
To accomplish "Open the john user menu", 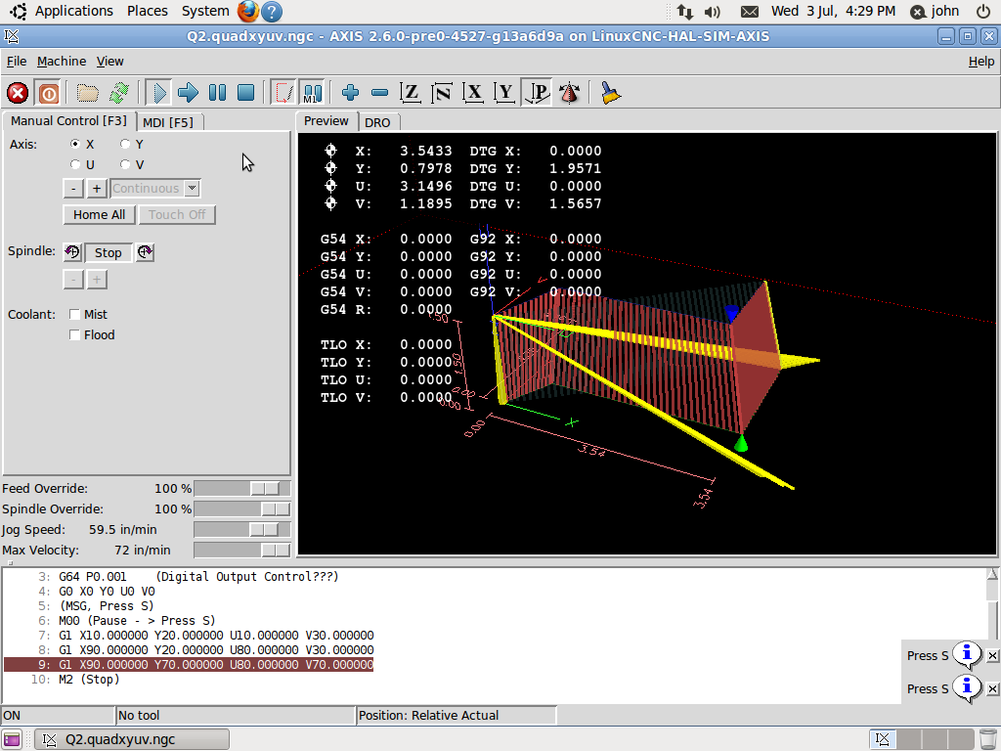I will click(936, 12).
